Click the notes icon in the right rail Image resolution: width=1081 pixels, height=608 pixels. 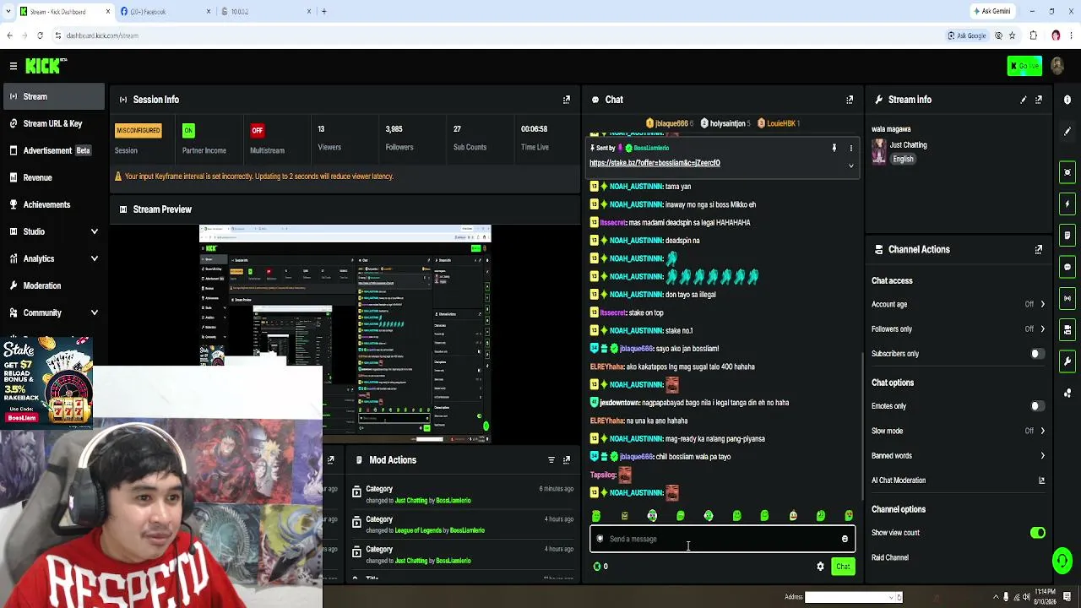pos(1067,235)
